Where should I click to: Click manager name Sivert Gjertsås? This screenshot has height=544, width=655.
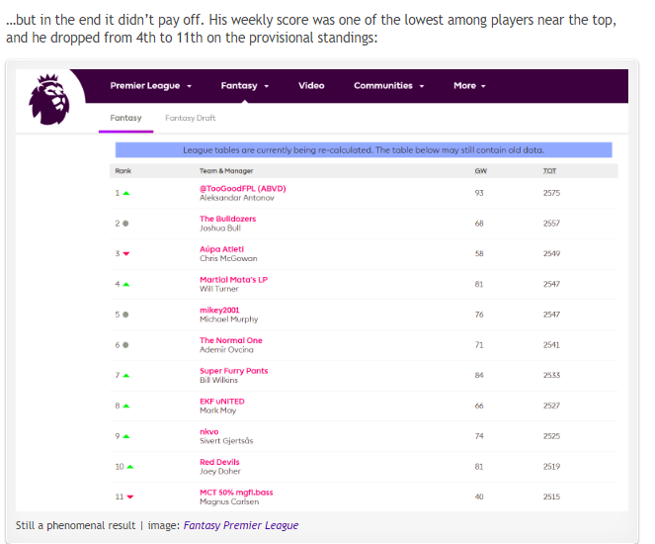tap(226, 441)
